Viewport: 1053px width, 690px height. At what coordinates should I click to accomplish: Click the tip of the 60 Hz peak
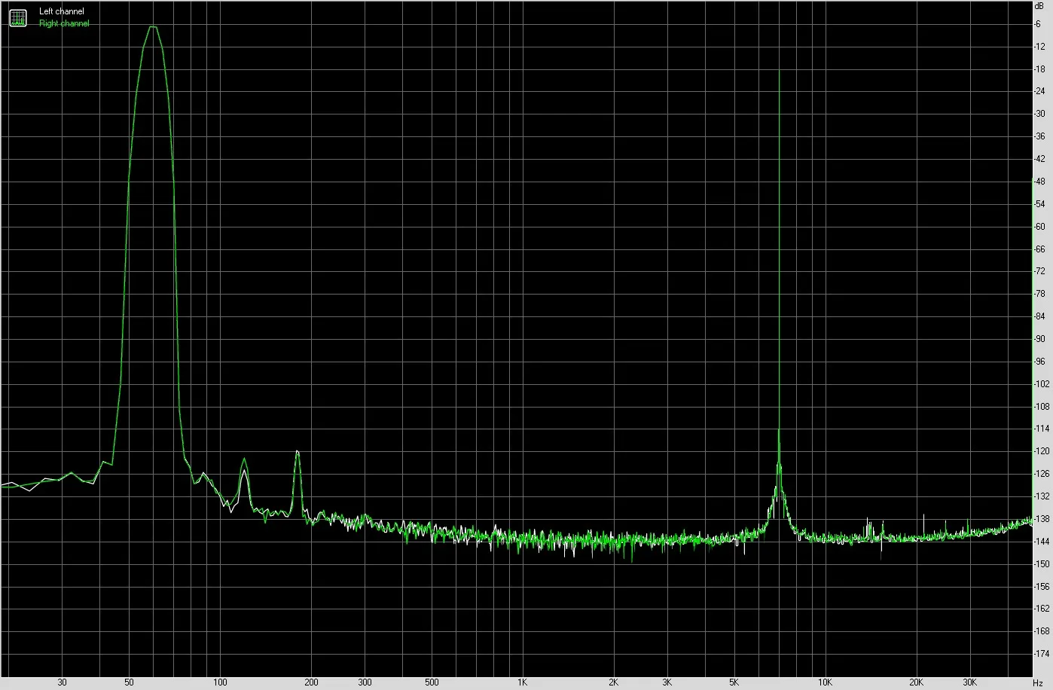point(153,27)
